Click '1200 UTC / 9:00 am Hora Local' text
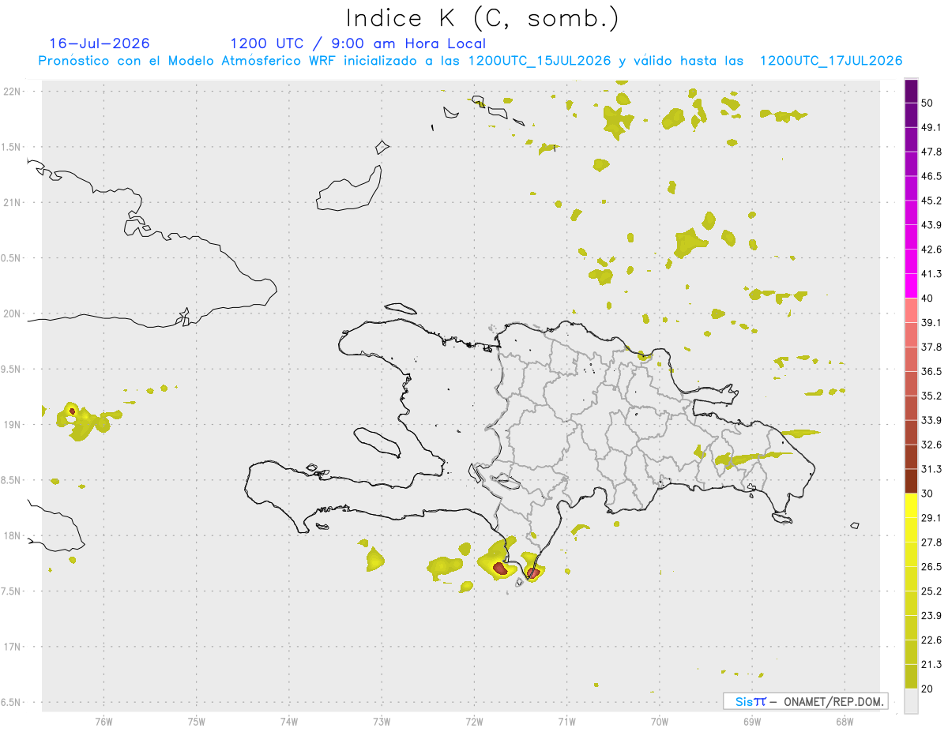948x732 pixels. (x=357, y=43)
